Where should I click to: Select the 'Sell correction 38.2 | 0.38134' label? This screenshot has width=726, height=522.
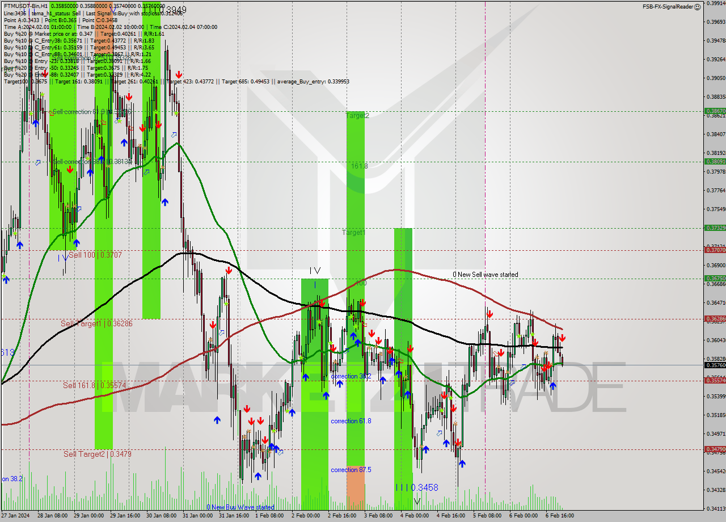92,162
